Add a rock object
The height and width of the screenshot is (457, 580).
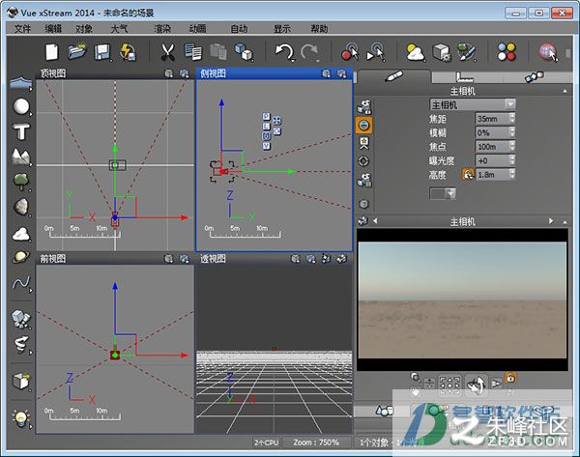click(x=21, y=207)
